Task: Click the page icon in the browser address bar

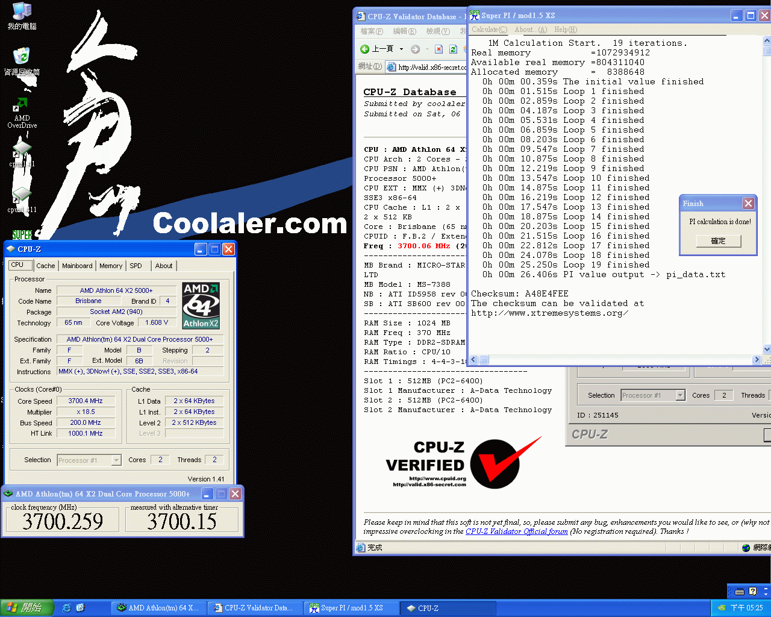Action: [x=391, y=67]
